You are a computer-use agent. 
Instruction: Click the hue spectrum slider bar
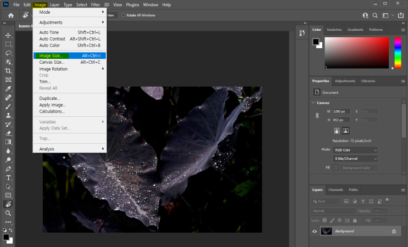398,53
